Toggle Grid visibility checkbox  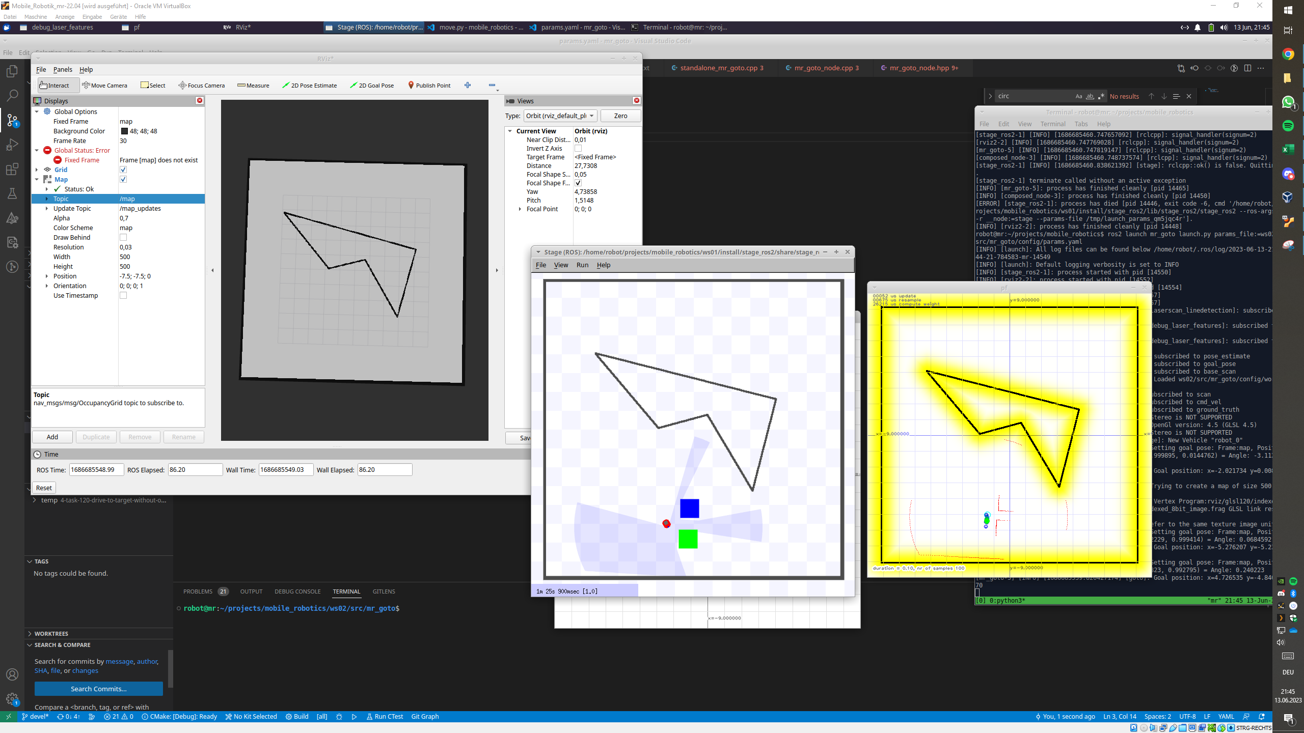pos(124,169)
